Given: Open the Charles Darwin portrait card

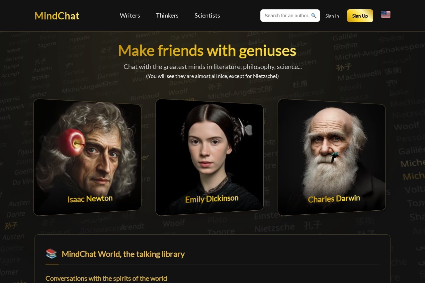Looking at the screenshot, I should click(332, 157).
